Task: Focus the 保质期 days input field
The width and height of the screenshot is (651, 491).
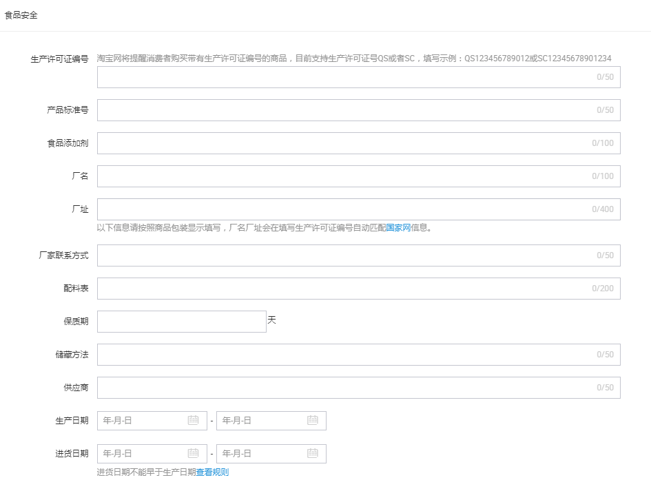Action: tap(181, 321)
